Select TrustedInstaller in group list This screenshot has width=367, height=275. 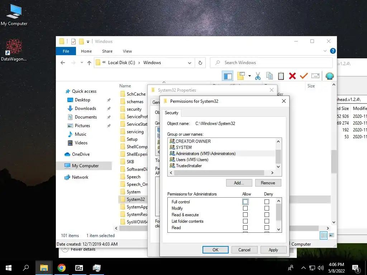(222, 165)
